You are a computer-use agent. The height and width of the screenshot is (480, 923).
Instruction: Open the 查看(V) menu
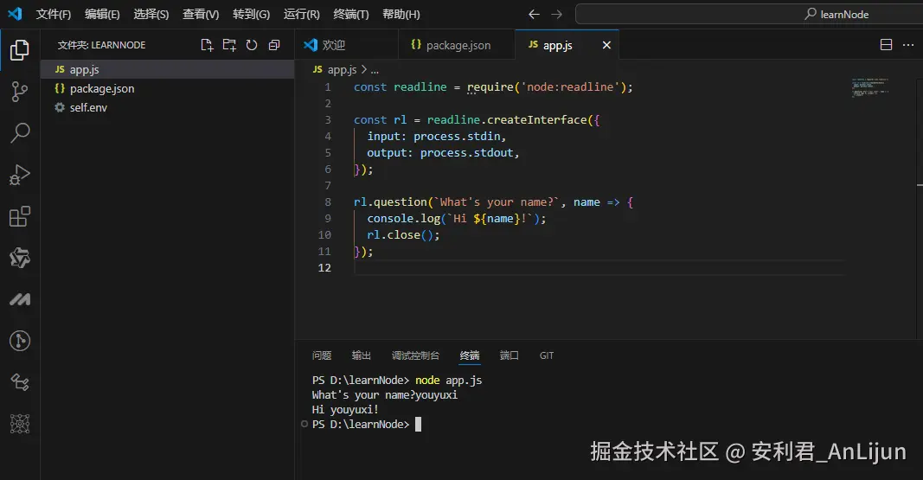201,14
